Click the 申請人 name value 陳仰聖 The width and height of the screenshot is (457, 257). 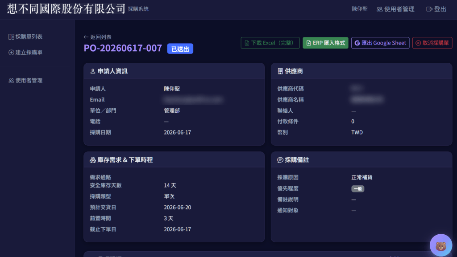172,89
